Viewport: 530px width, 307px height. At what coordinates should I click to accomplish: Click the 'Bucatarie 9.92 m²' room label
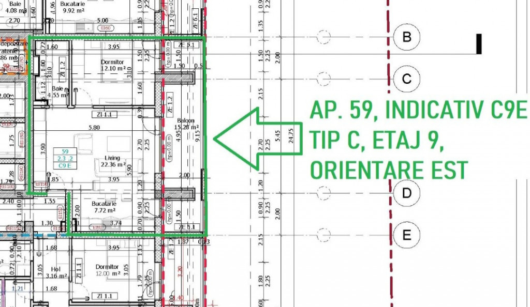72,7
